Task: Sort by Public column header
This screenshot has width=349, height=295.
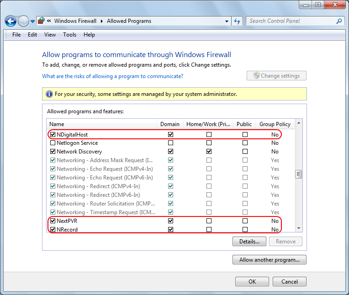Action: click(244, 124)
